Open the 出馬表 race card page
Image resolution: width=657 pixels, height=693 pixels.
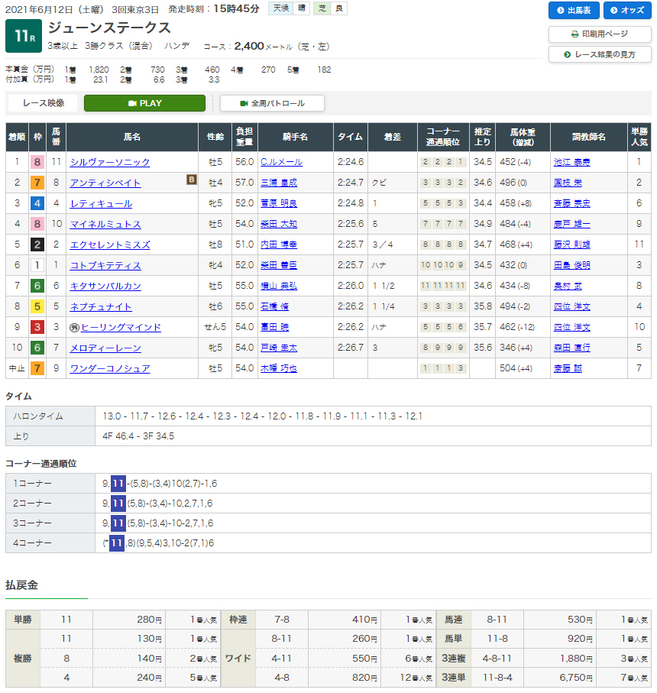pyautogui.click(x=573, y=10)
